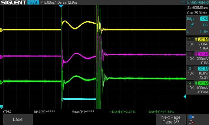Image resolution: width=209 pixels, height=125 pixels.
Task: Click the USB device status icon
Action: (x=191, y=117)
